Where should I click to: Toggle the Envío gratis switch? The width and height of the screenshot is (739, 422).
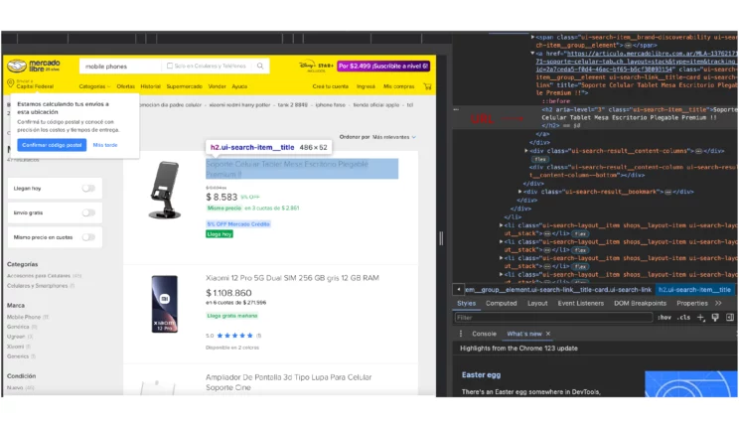[88, 212]
